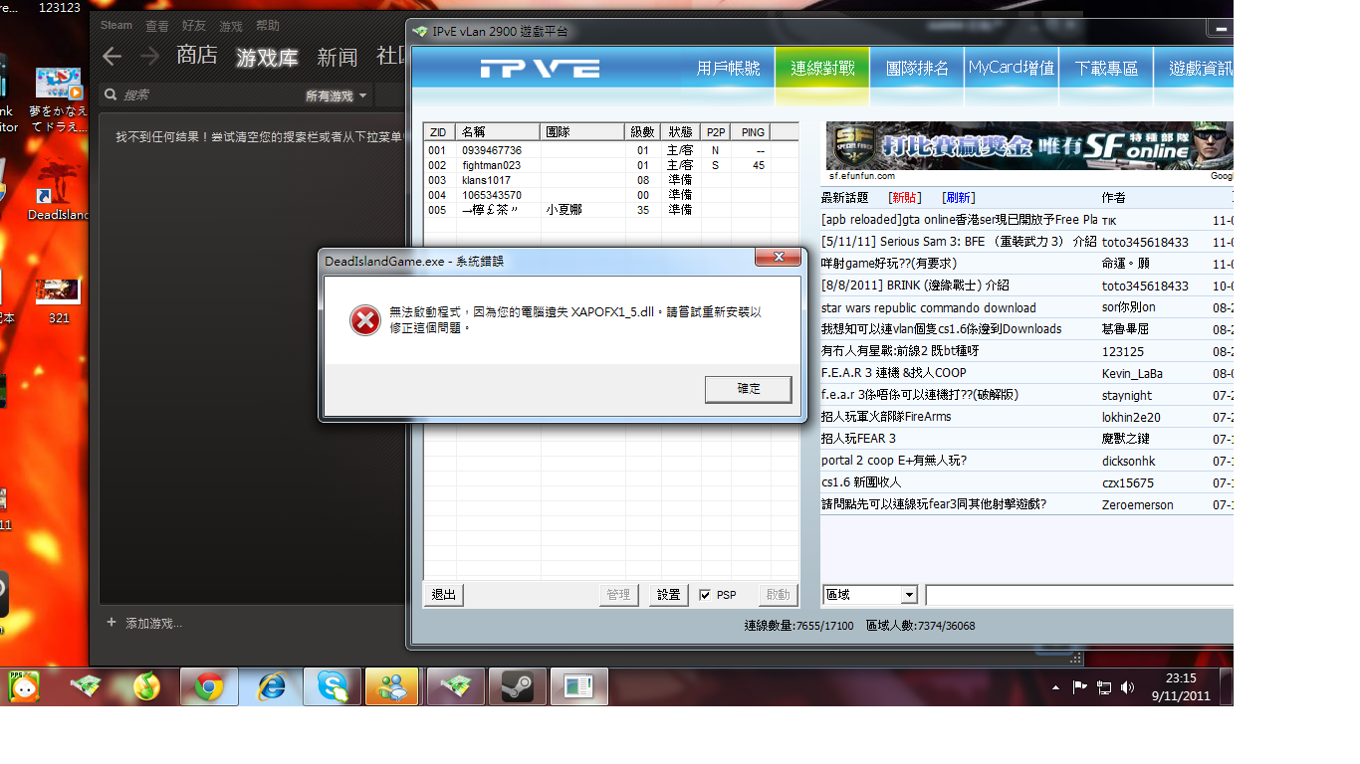Screen dimensions: 1360x764
Task: Open the 帮助 menu in Steam
Action: pos(268,26)
